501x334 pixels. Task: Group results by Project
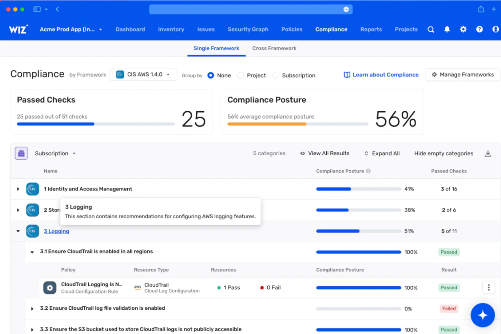(241, 75)
